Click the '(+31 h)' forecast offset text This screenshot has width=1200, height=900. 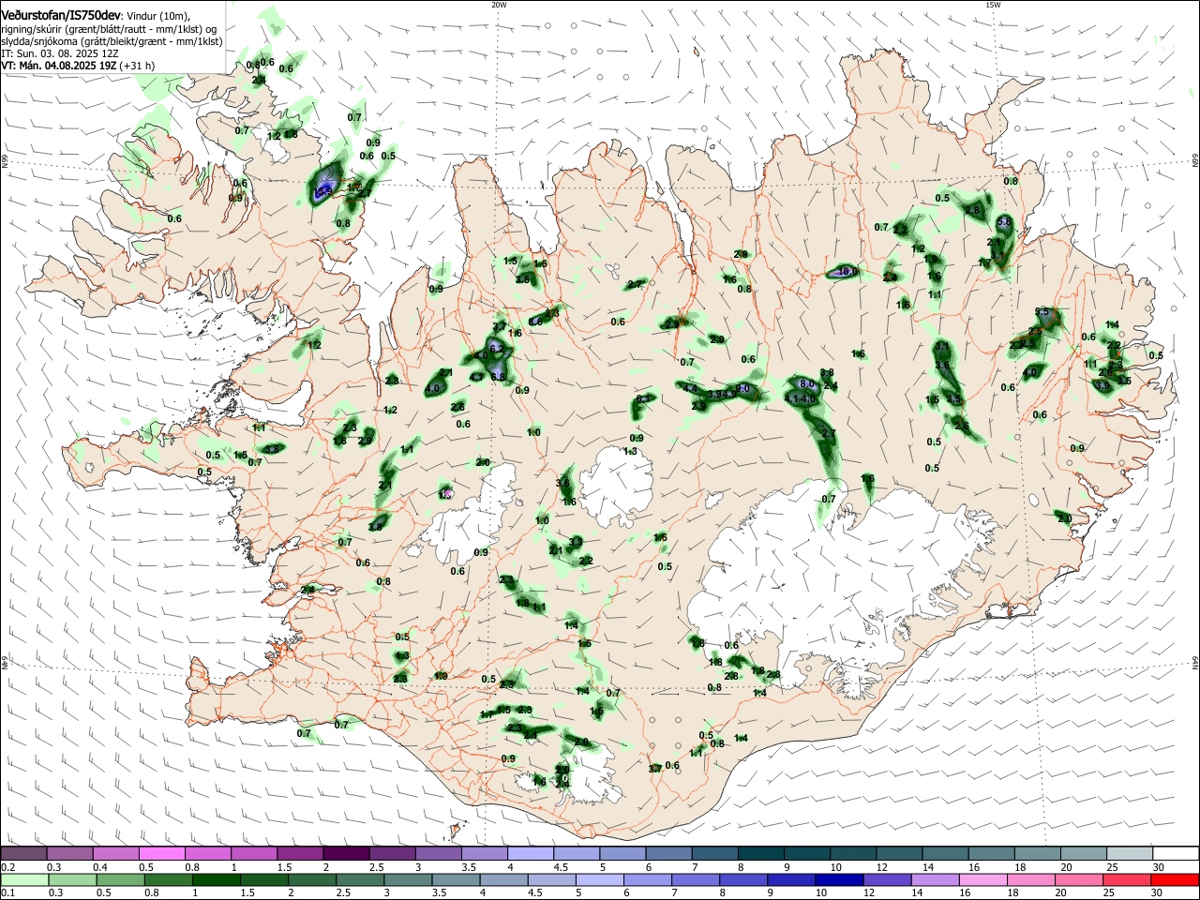[137, 66]
